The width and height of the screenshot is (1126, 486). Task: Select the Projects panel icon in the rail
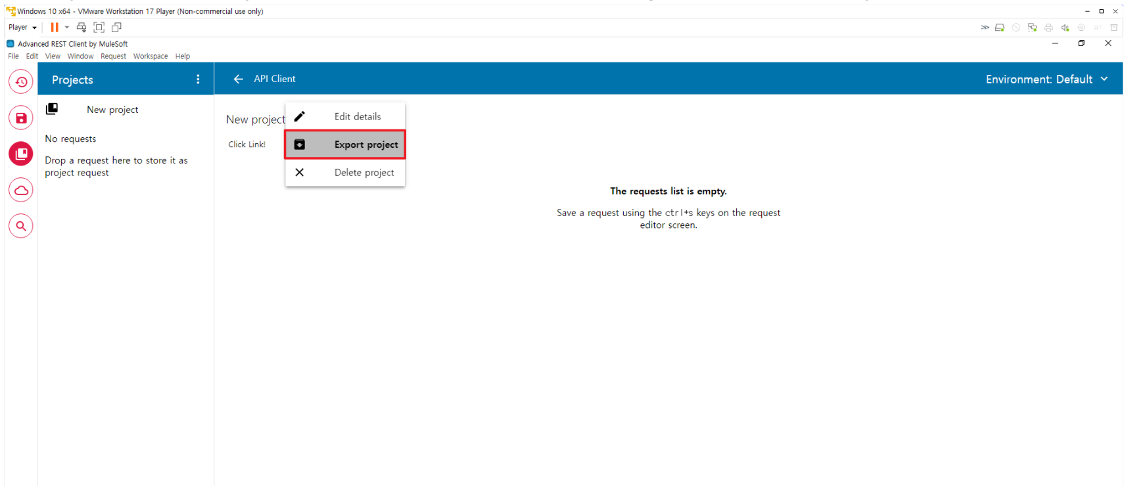tap(21, 154)
